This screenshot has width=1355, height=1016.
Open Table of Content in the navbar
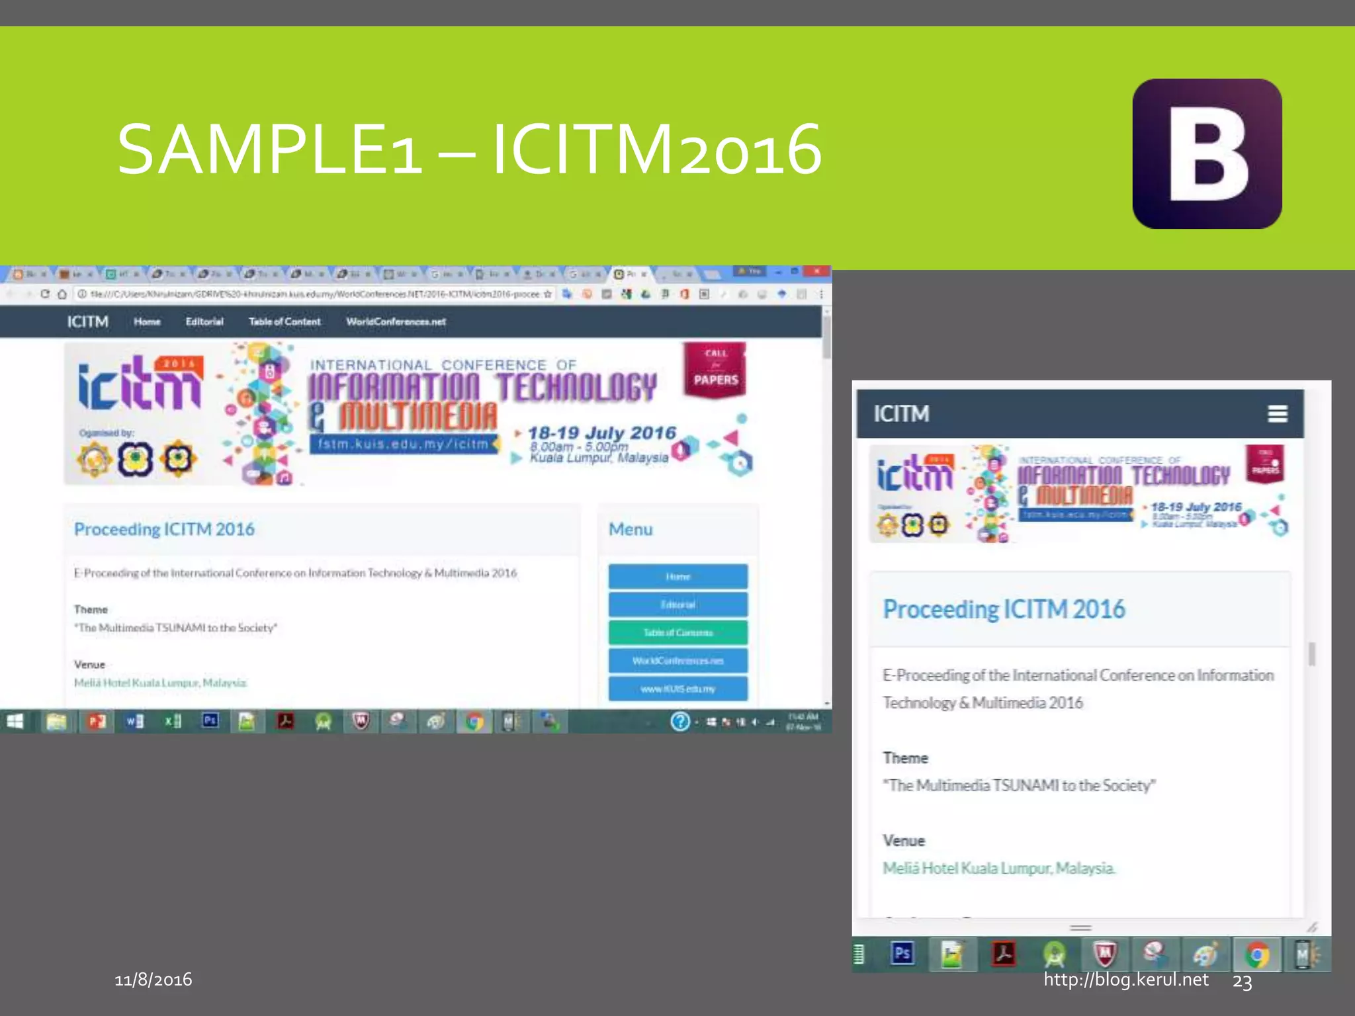pos(284,322)
